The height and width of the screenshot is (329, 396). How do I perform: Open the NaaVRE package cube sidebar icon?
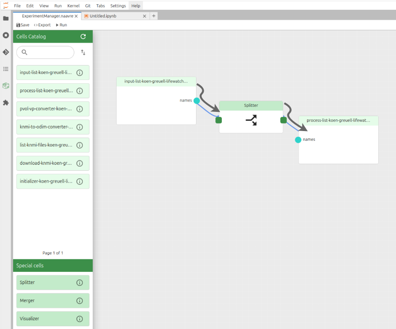[6, 86]
